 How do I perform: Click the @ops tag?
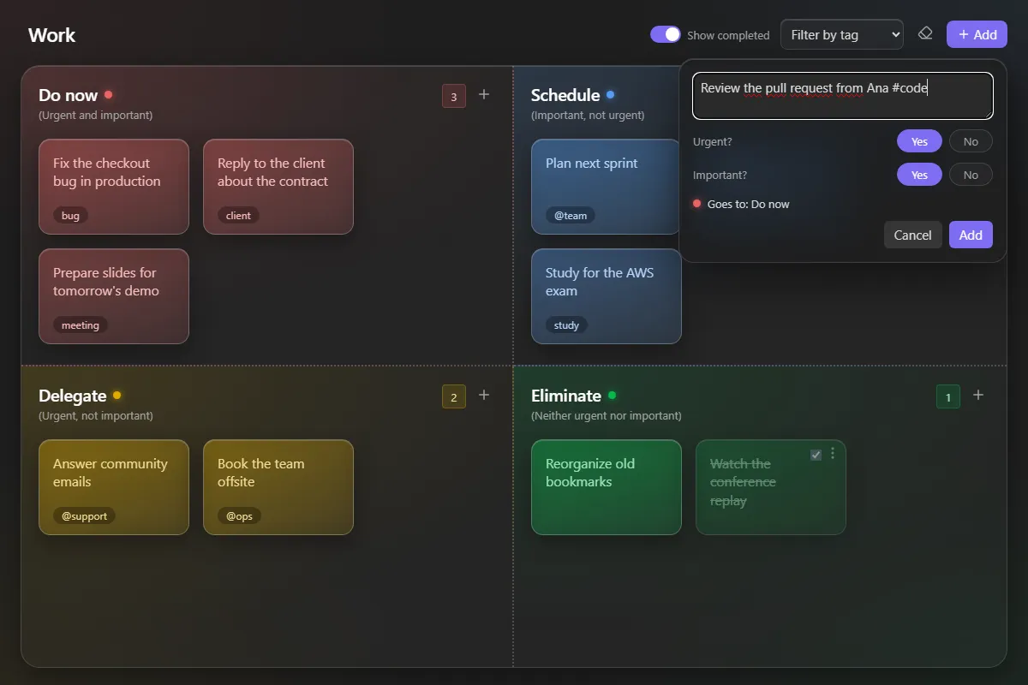click(x=239, y=516)
